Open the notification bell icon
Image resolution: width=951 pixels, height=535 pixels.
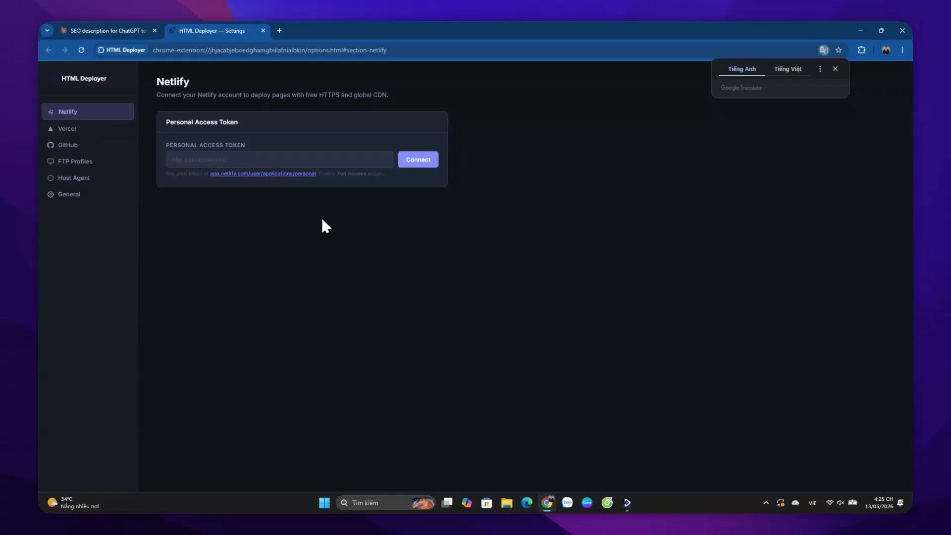[x=900, y=503]
